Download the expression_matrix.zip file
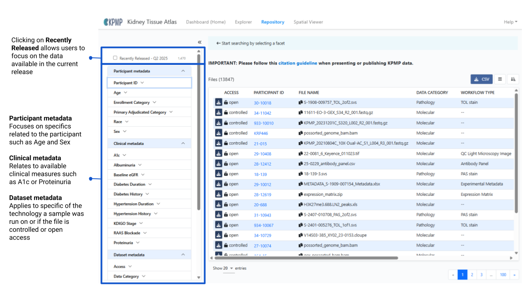The height and width of the screenshot is (298, 531). (219, 194)
